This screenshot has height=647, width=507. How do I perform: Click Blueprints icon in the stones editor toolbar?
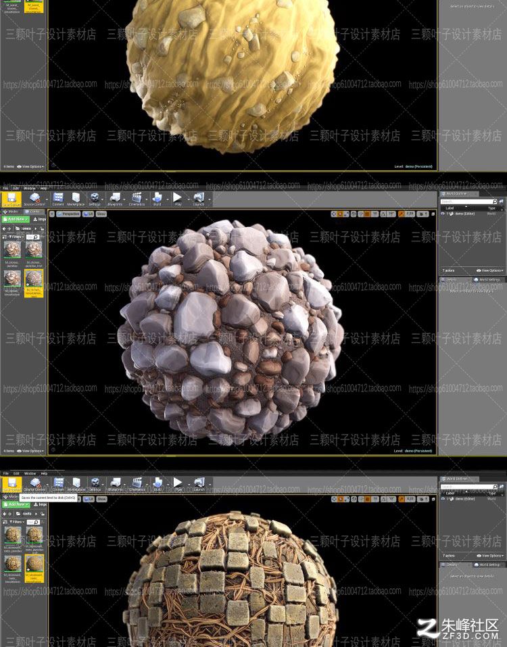coord(115,199)
